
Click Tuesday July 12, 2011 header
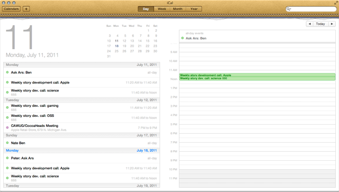tap(82, 100)
